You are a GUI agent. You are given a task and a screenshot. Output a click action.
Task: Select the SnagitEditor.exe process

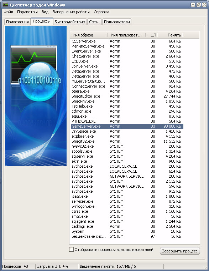[x=127, y=96]
